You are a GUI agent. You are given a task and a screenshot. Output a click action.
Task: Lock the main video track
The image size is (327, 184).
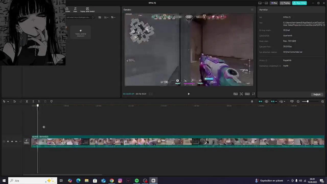tap(8, 142)
